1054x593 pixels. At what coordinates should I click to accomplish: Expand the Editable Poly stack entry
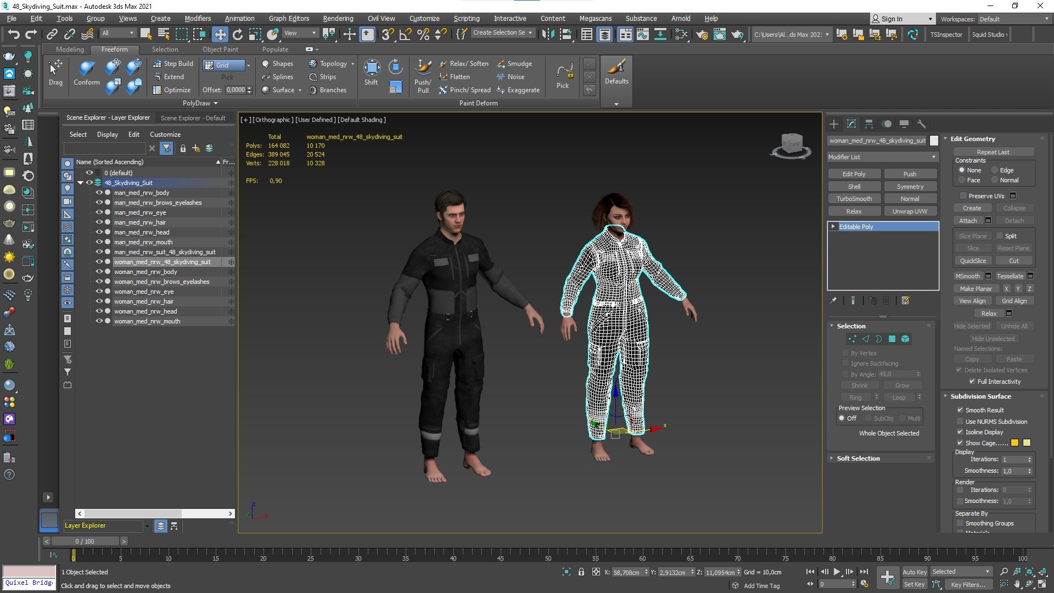coord(833,227)
